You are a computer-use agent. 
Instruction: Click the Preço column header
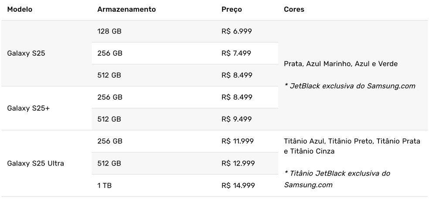coord(232,9)
